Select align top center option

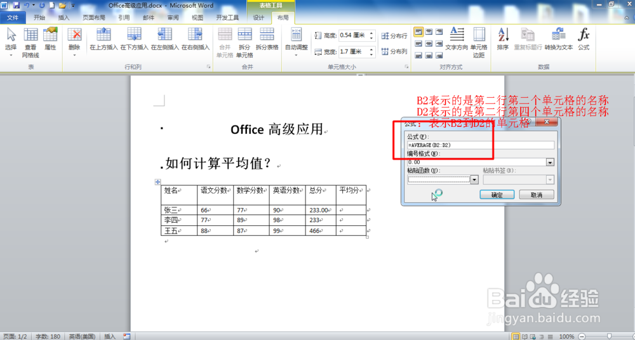click(429, 32)
